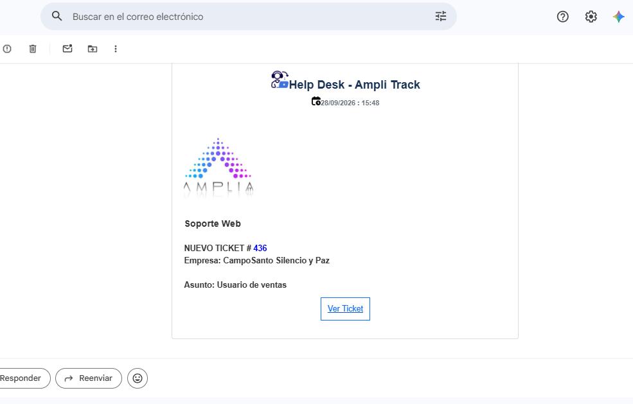Click the Soporte Web heading
The image size is (633, 404).
click(x=213, y=224)
